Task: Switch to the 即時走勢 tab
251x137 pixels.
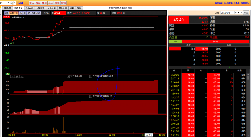Action: point(18,8)
